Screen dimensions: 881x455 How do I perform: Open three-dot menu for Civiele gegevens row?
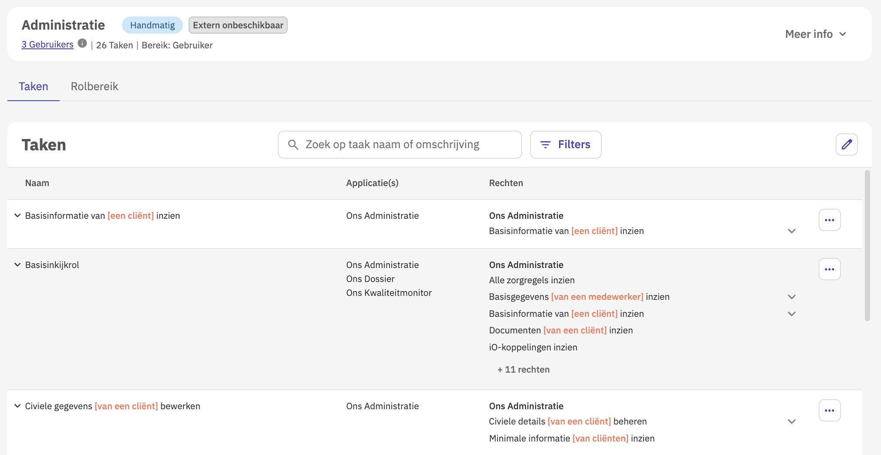[x=830, y=411]
